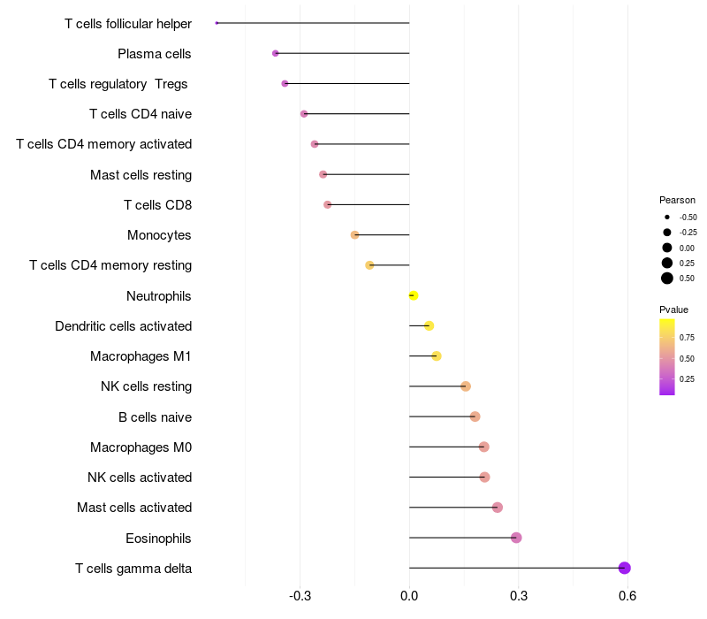
Task: Select the Plasma cells data dot
Action: click(x=276, y=53)
